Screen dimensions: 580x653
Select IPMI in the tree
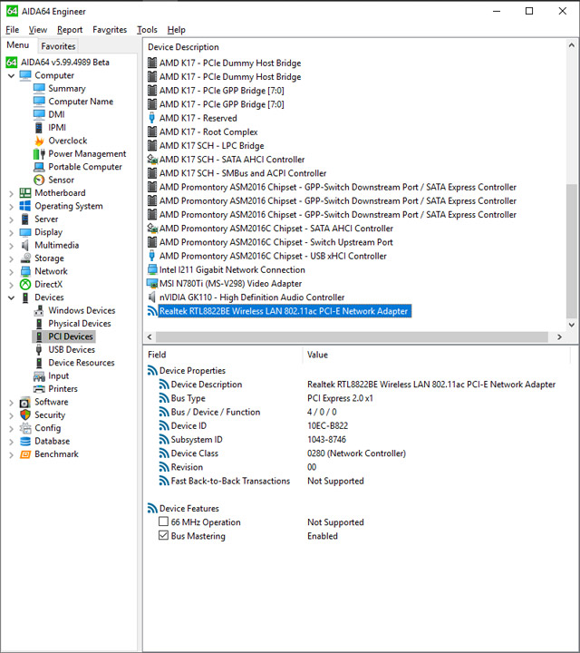pyautogui.click(x=57, y=128)
